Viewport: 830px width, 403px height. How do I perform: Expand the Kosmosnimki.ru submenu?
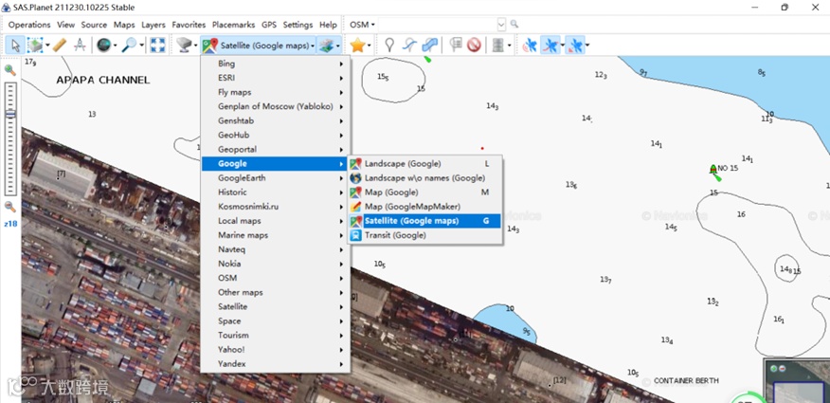tap(276, 207)
